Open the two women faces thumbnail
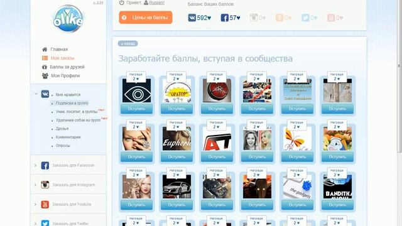402x226 pixels. [x=257, y=139]
